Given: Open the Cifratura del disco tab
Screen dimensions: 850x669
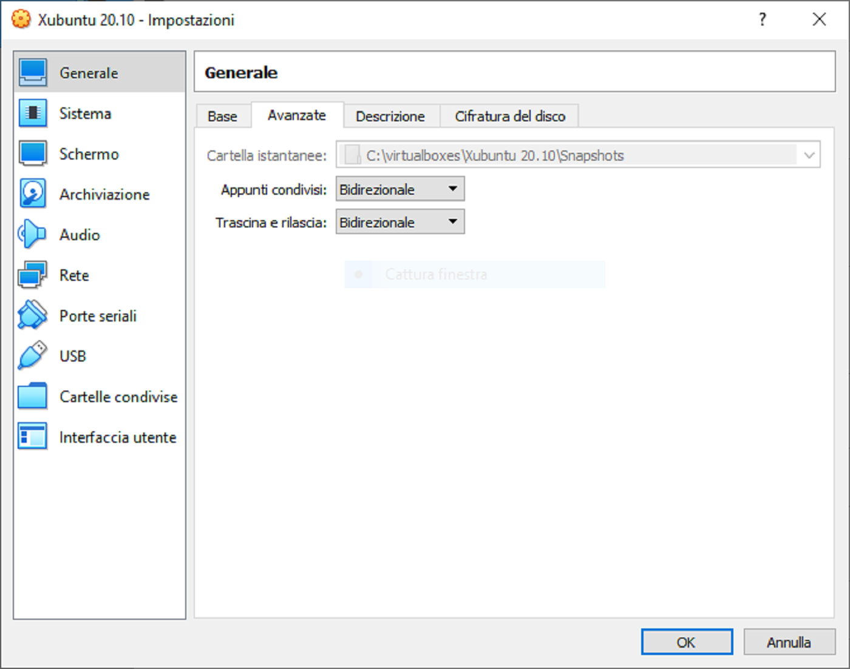Looking at the screenshot, I should pyautogui.click(x=509, y=115).
